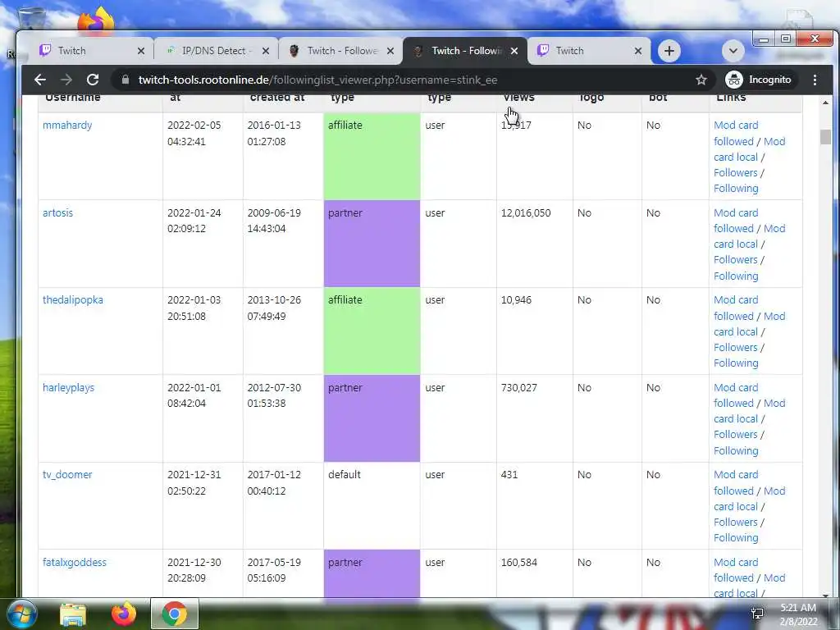Open Following link in thedalipopka row
This screenshot has height=630, width=840.
pos(736,363)
